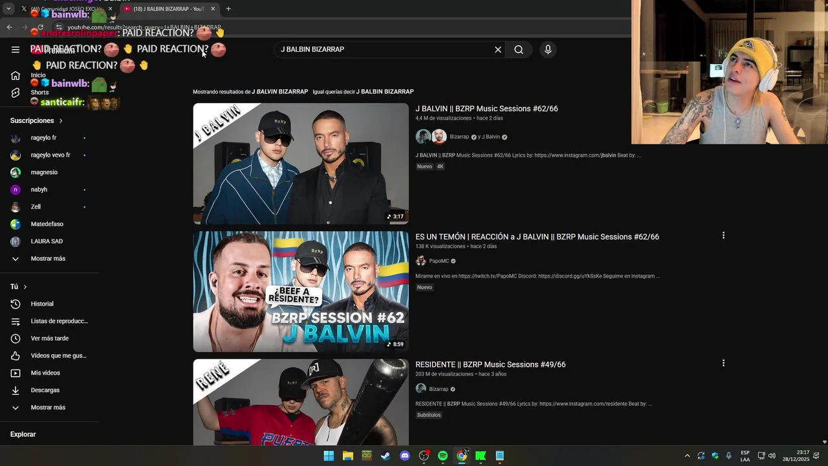Open PapoMC channel name
The width and height of the screenshot is (828, 466).
pos(439,261)
